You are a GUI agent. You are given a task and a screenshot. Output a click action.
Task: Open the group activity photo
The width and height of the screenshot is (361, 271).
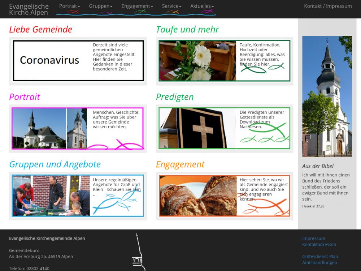point(51,196)
